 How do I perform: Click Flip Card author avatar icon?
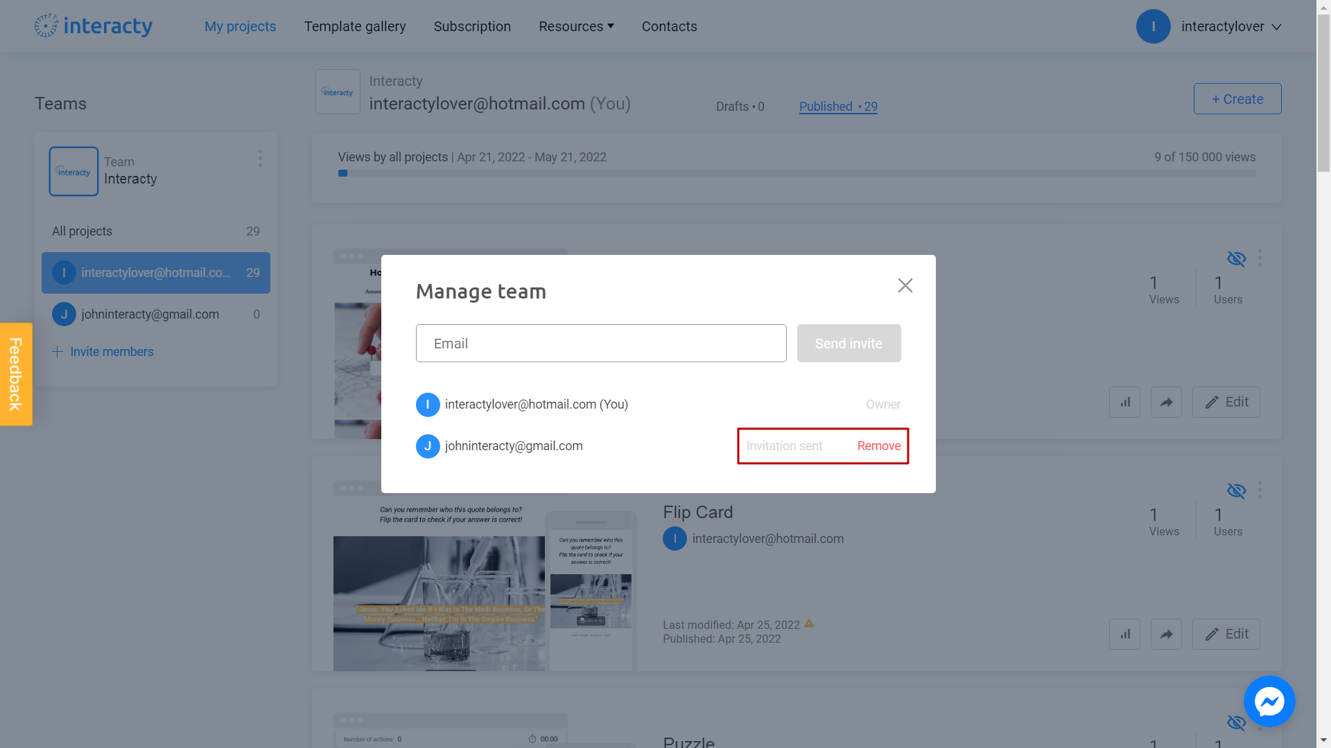pos(675,539)
